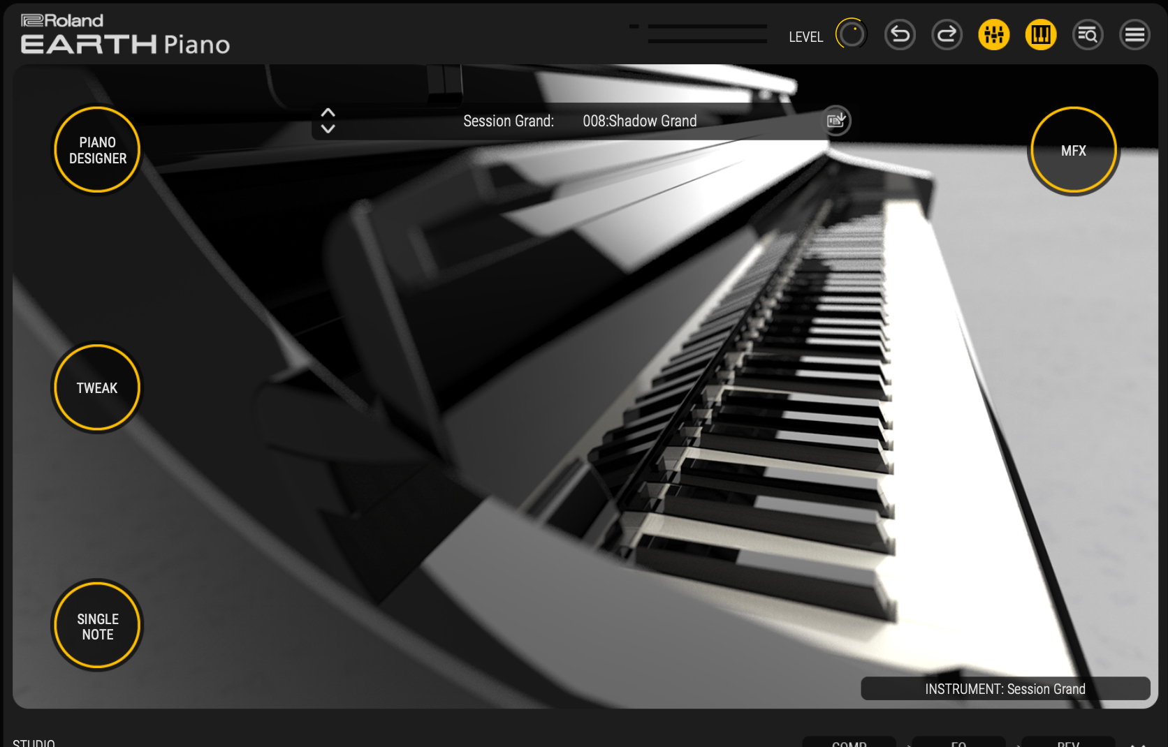Image resolution: width=1168 pixels, height=747 pixels.
Task: Select the next preset with down chevron
Action: [x=328, y=128]
